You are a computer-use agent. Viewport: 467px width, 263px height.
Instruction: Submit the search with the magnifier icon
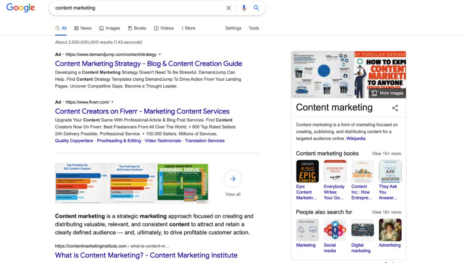(x=256, y=8)
